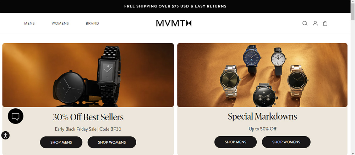Open the chat bubble widget
The width and height of the screenshot is (355, 155).
click(x=15, y=116)
